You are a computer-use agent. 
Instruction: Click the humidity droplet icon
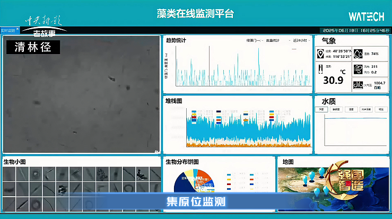(359, 54)
